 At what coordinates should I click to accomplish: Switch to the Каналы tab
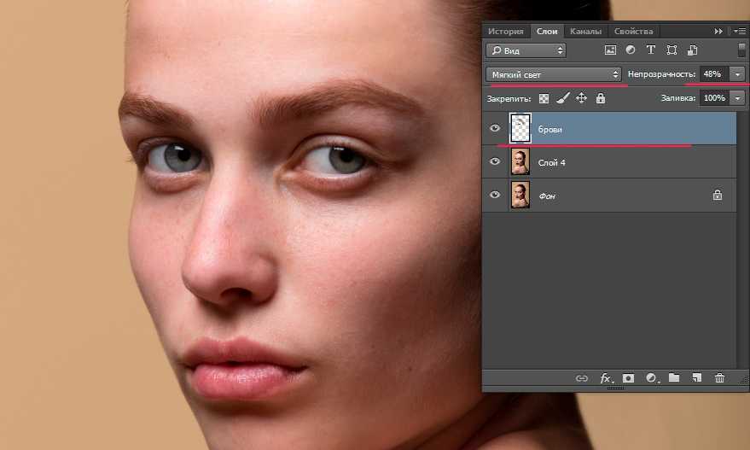click(585, 31)
